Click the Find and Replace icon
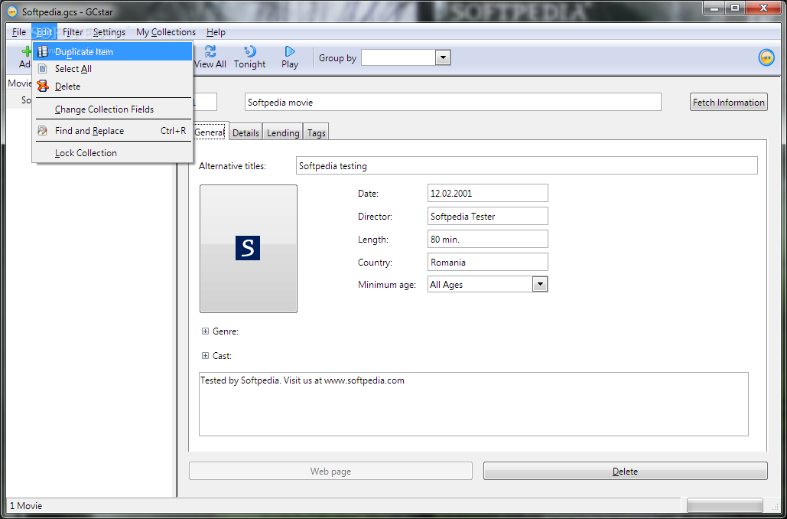The image size is (787, 519). (43, 131)
